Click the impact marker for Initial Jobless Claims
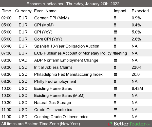The height and width of the screenshot is (127, 152). point(115,67)
